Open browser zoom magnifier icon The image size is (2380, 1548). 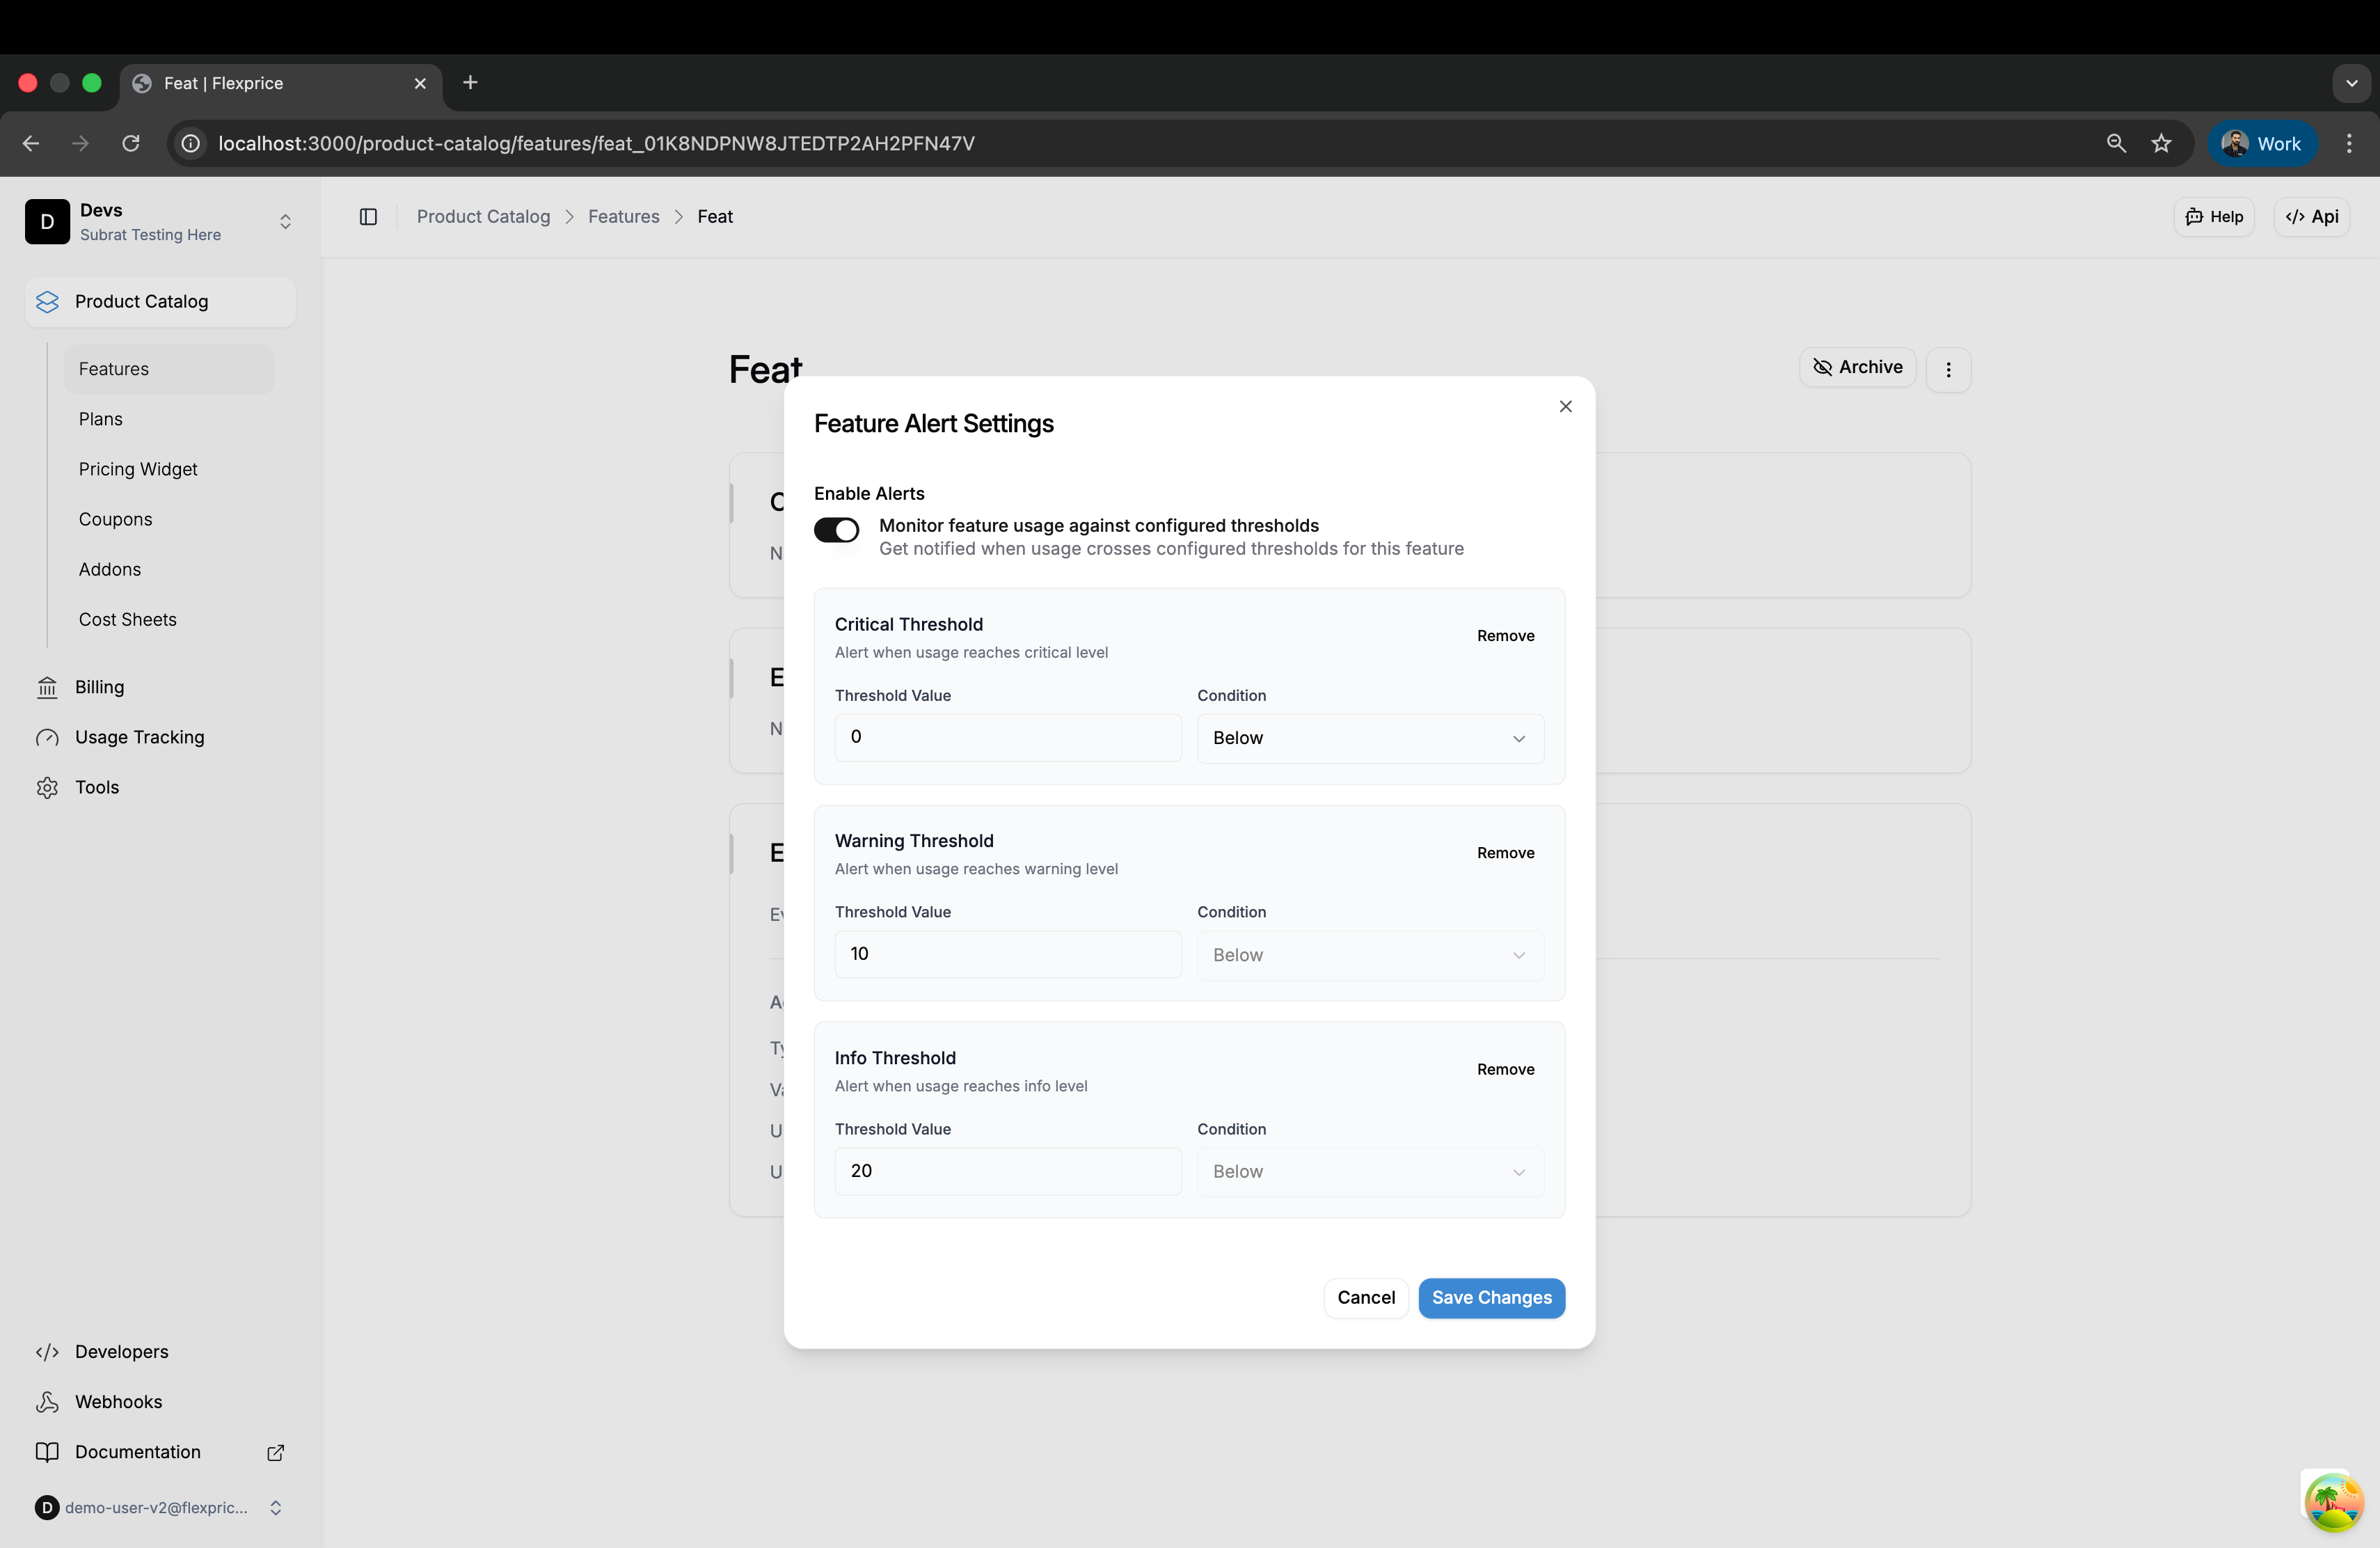[2116, 144]
